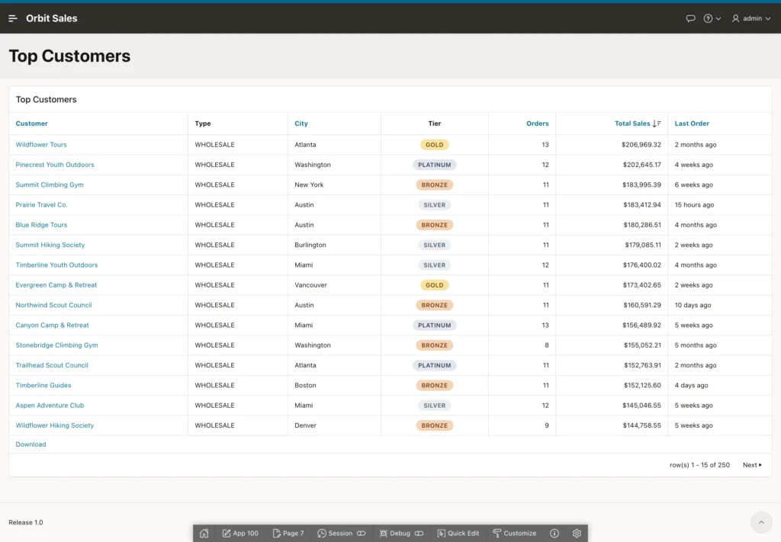This screenshot has width=781, height=542.
Task: Toggle the Debug switch icon
Action: pyautogui.click(x=419, y=533)
